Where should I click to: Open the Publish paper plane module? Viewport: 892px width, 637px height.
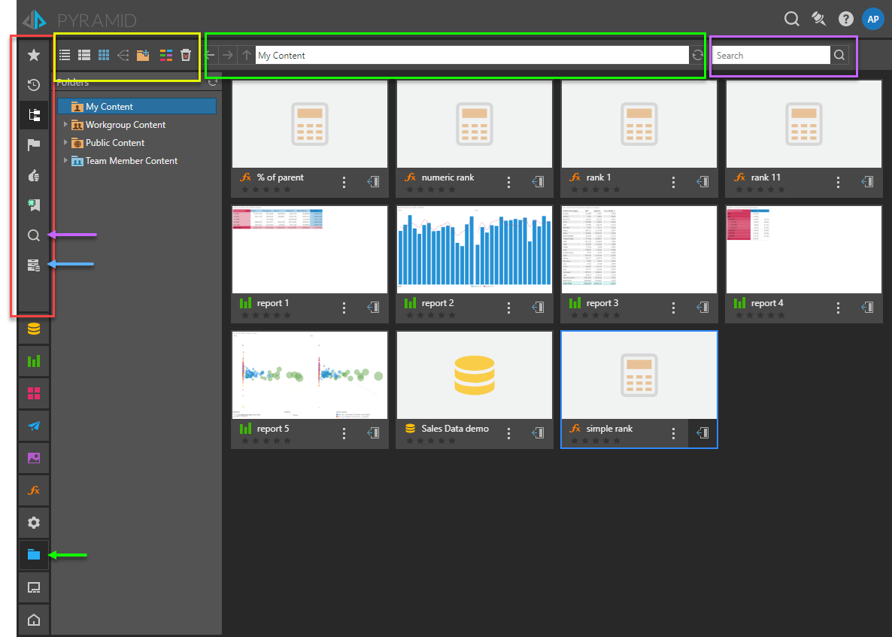tap(33, 426)
